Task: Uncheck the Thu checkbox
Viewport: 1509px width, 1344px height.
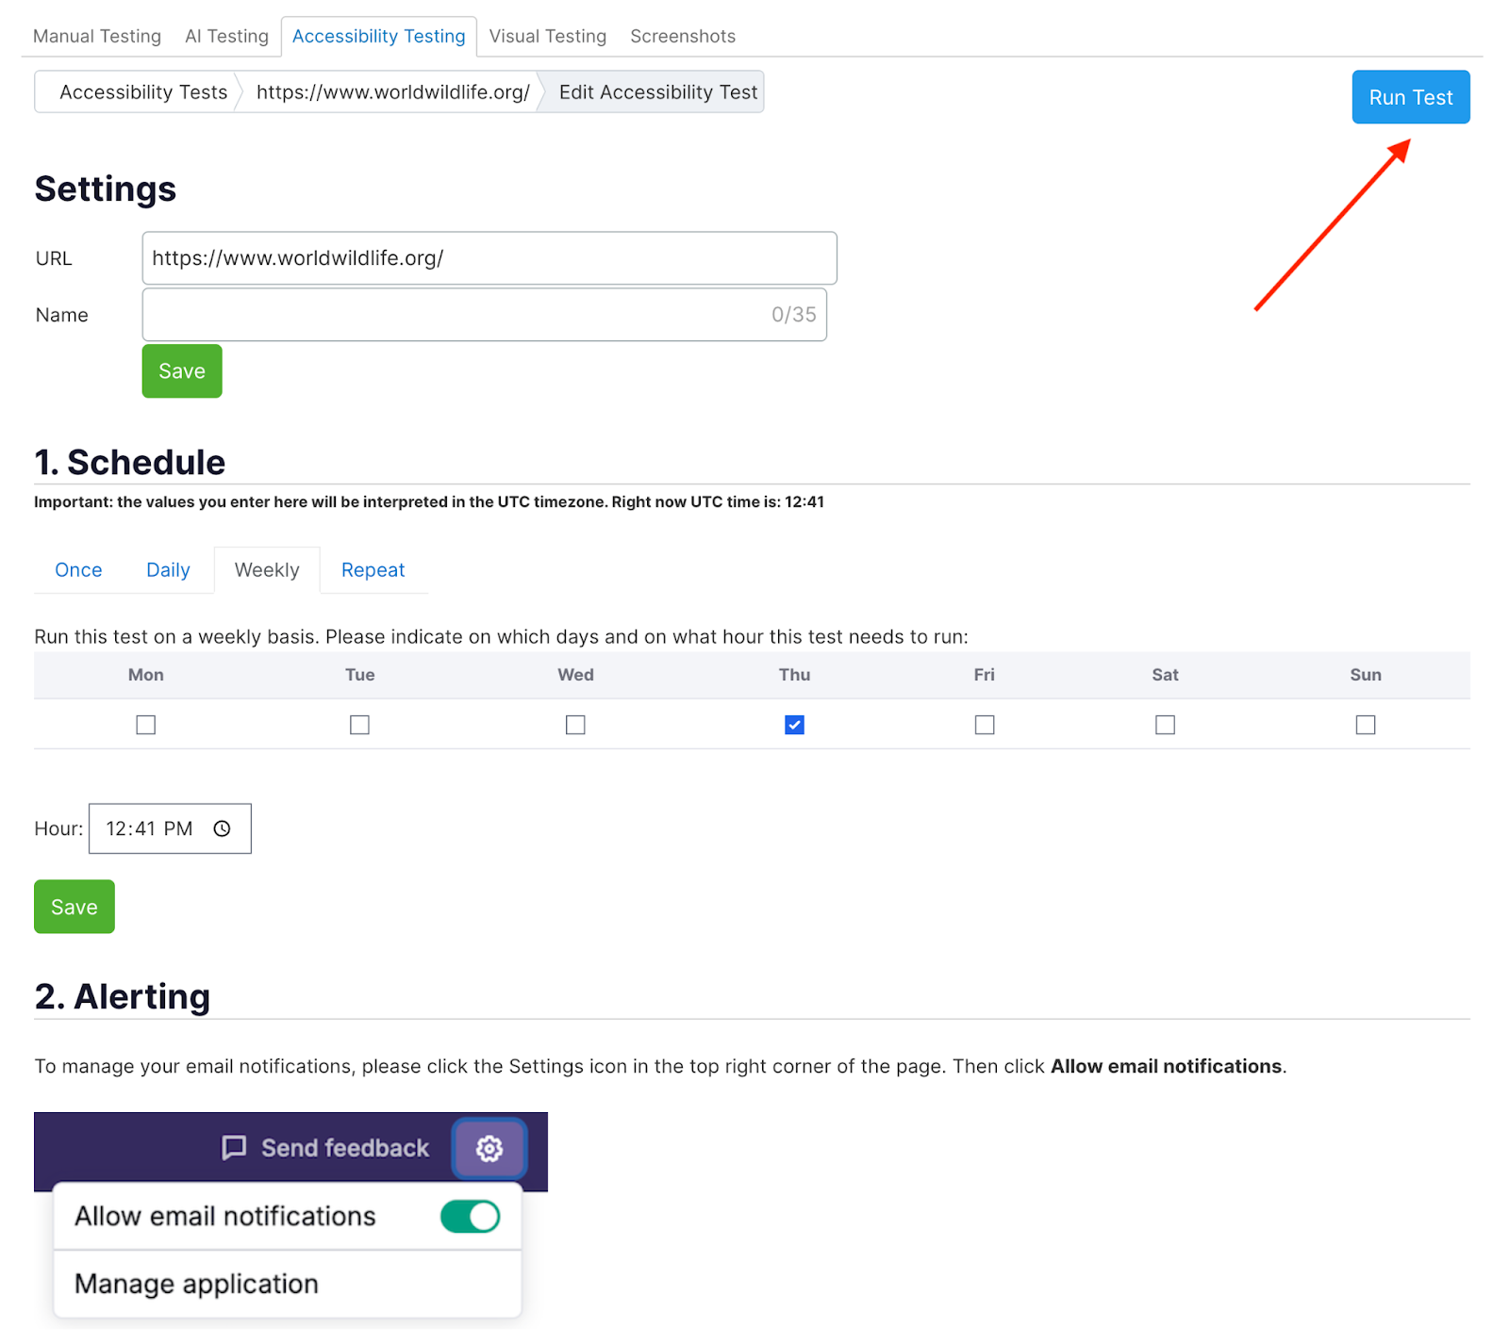Action: tap(794, 725)
